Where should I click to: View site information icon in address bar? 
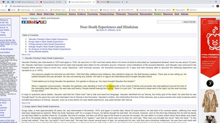[11, 6]
